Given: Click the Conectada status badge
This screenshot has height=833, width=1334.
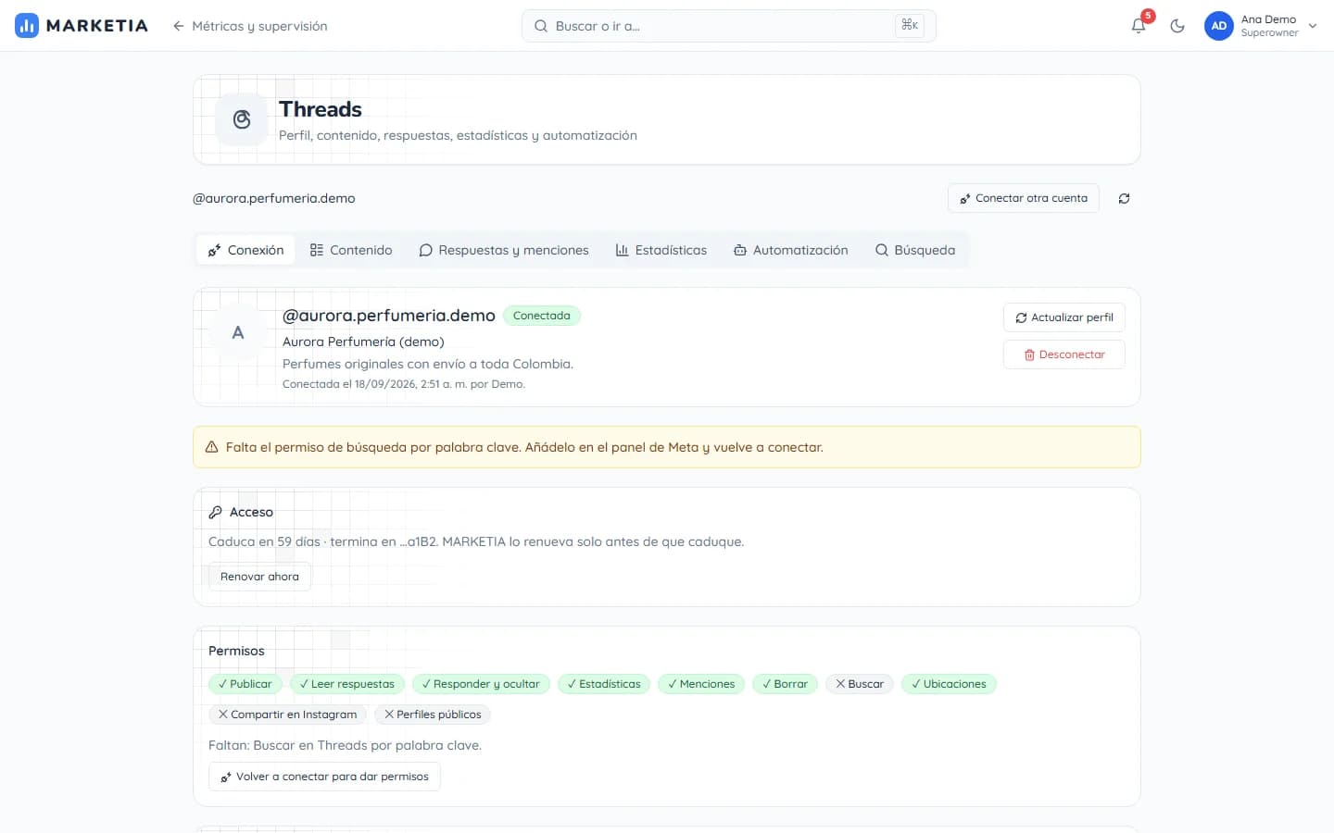Looking at the screenshot, I should [x=542, y=316].
